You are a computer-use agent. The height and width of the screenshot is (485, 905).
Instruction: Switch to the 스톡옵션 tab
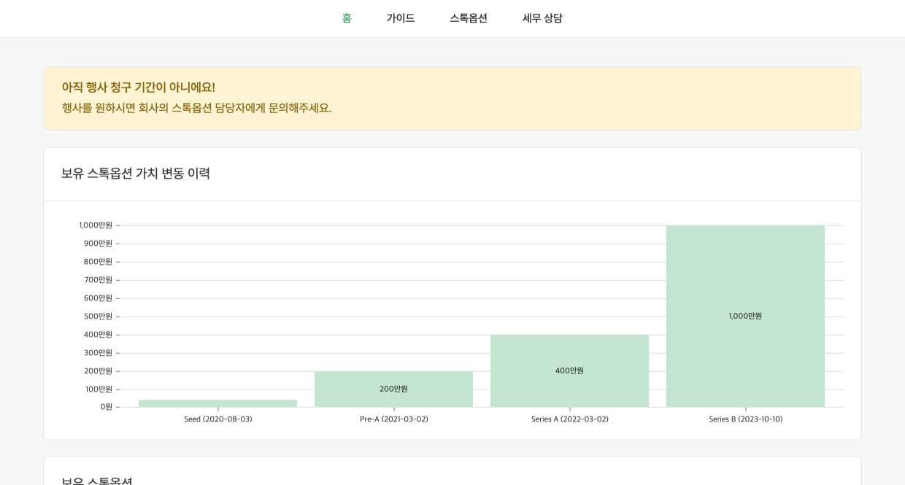tap(469, 18)
